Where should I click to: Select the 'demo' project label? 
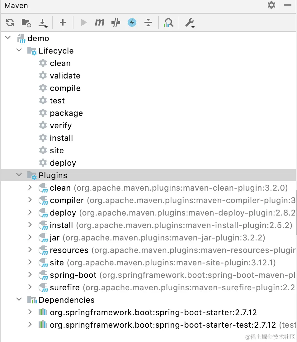[x=38, y=38]
